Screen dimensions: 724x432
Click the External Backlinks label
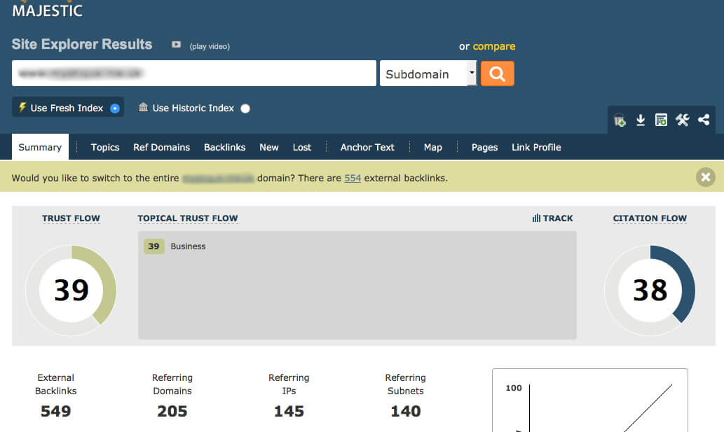pyautogui.click(x=55, y=384)
